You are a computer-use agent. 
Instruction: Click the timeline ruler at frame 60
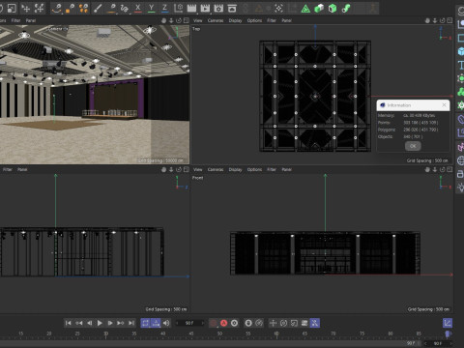coord(276,333)
